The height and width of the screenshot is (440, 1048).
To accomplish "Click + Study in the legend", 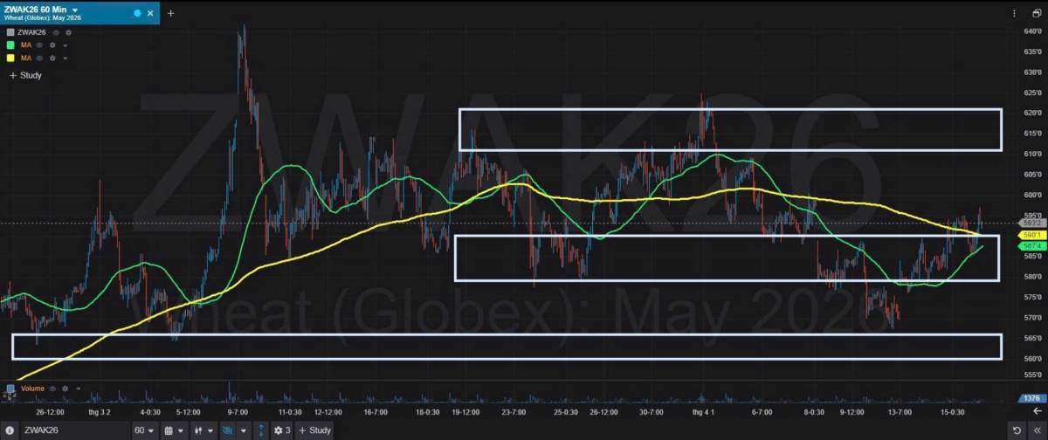I will [25, 76].
